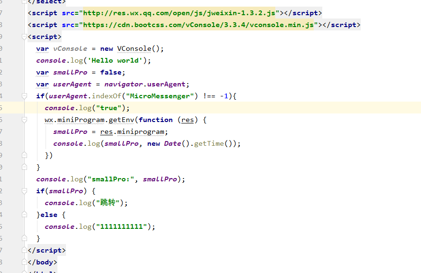The height and width of the screenshot is (273, 421).
Task: Click the closing </body> tag text
Action: pos(42,262)
